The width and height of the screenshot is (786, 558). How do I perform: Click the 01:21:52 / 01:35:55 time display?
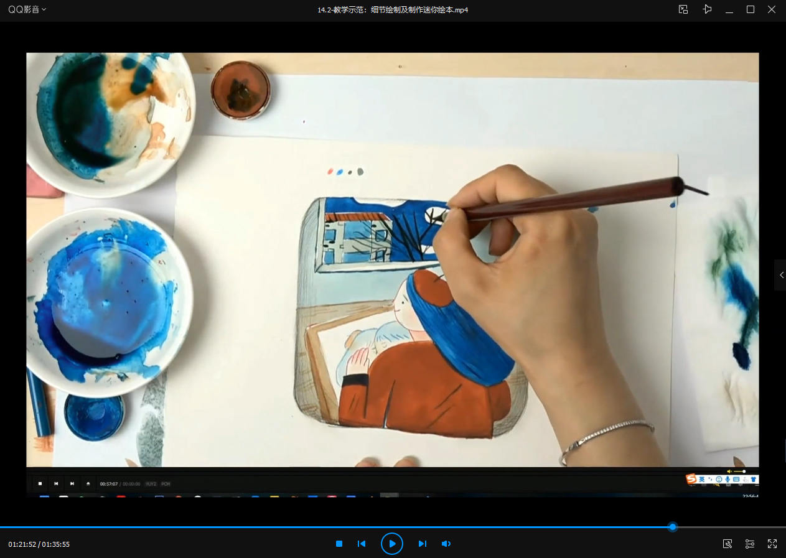pos(39,544)
